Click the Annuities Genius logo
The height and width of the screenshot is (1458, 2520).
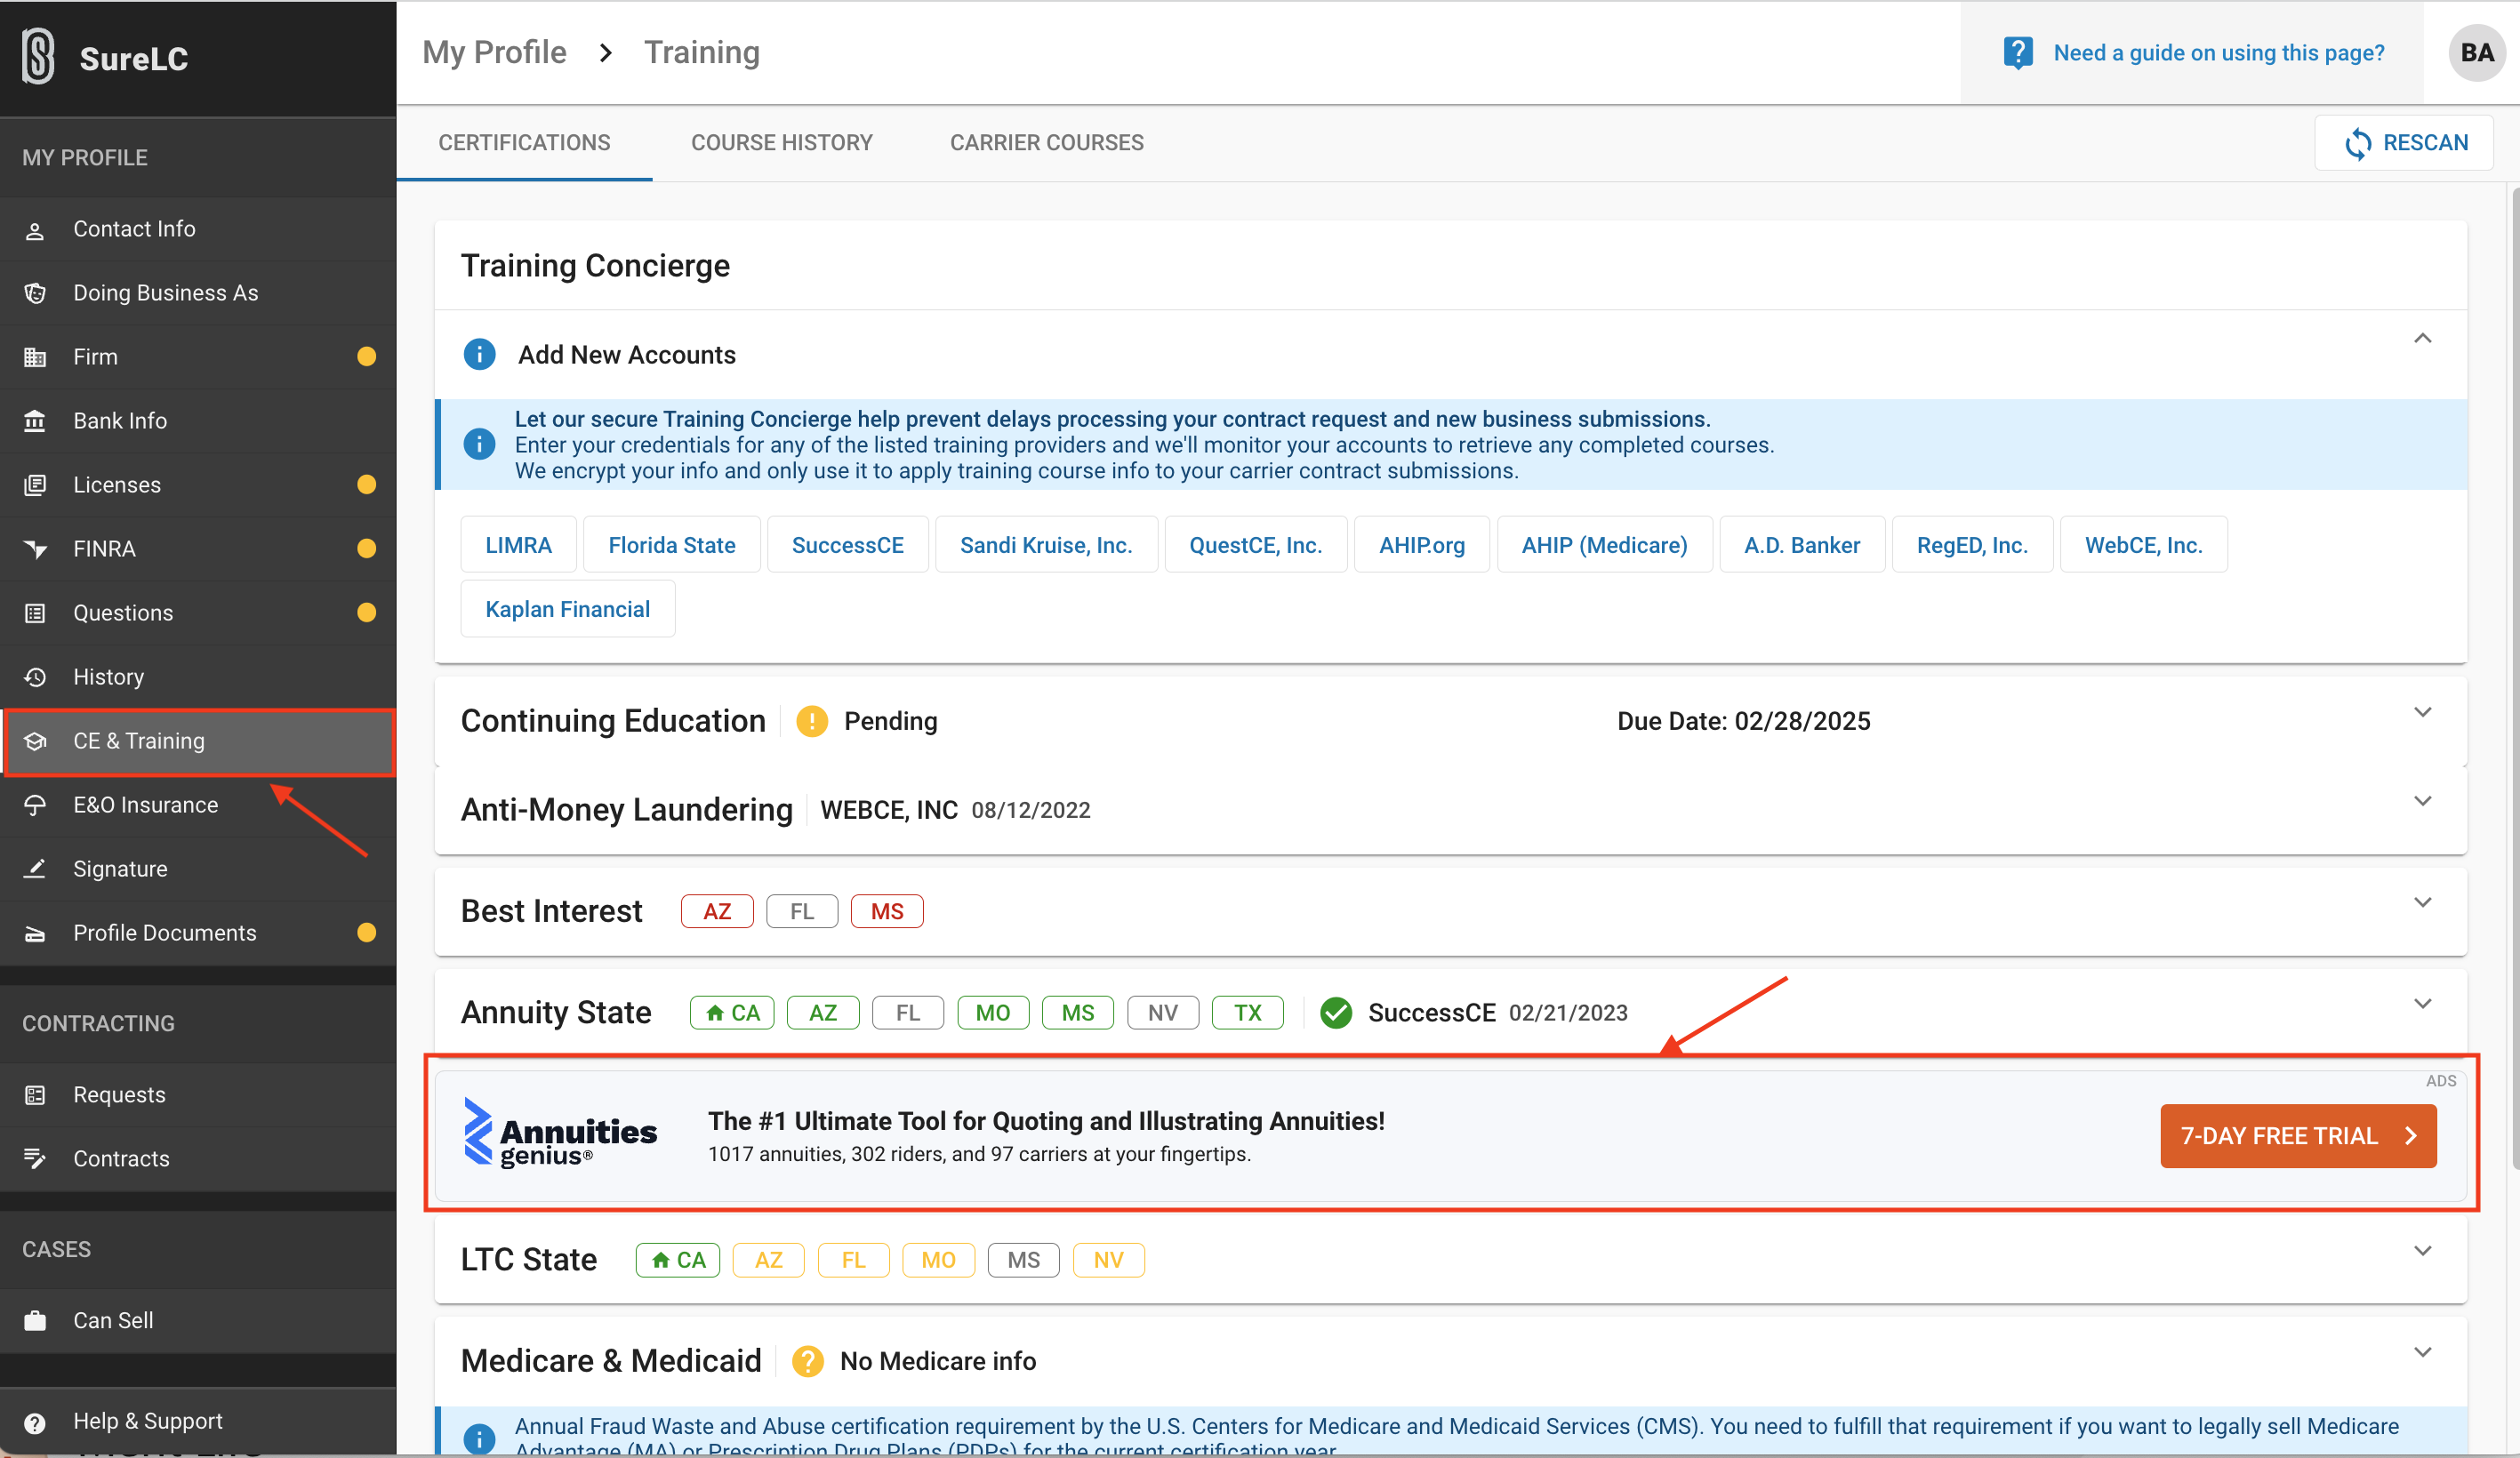tap(561, 1133)
